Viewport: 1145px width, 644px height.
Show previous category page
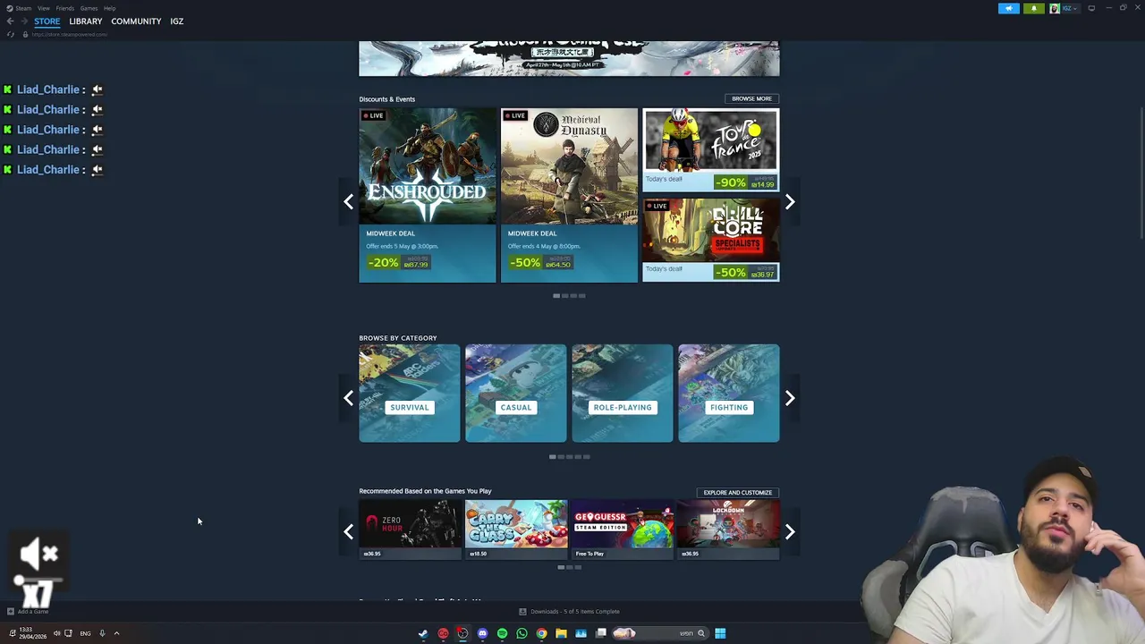point(349,398)
